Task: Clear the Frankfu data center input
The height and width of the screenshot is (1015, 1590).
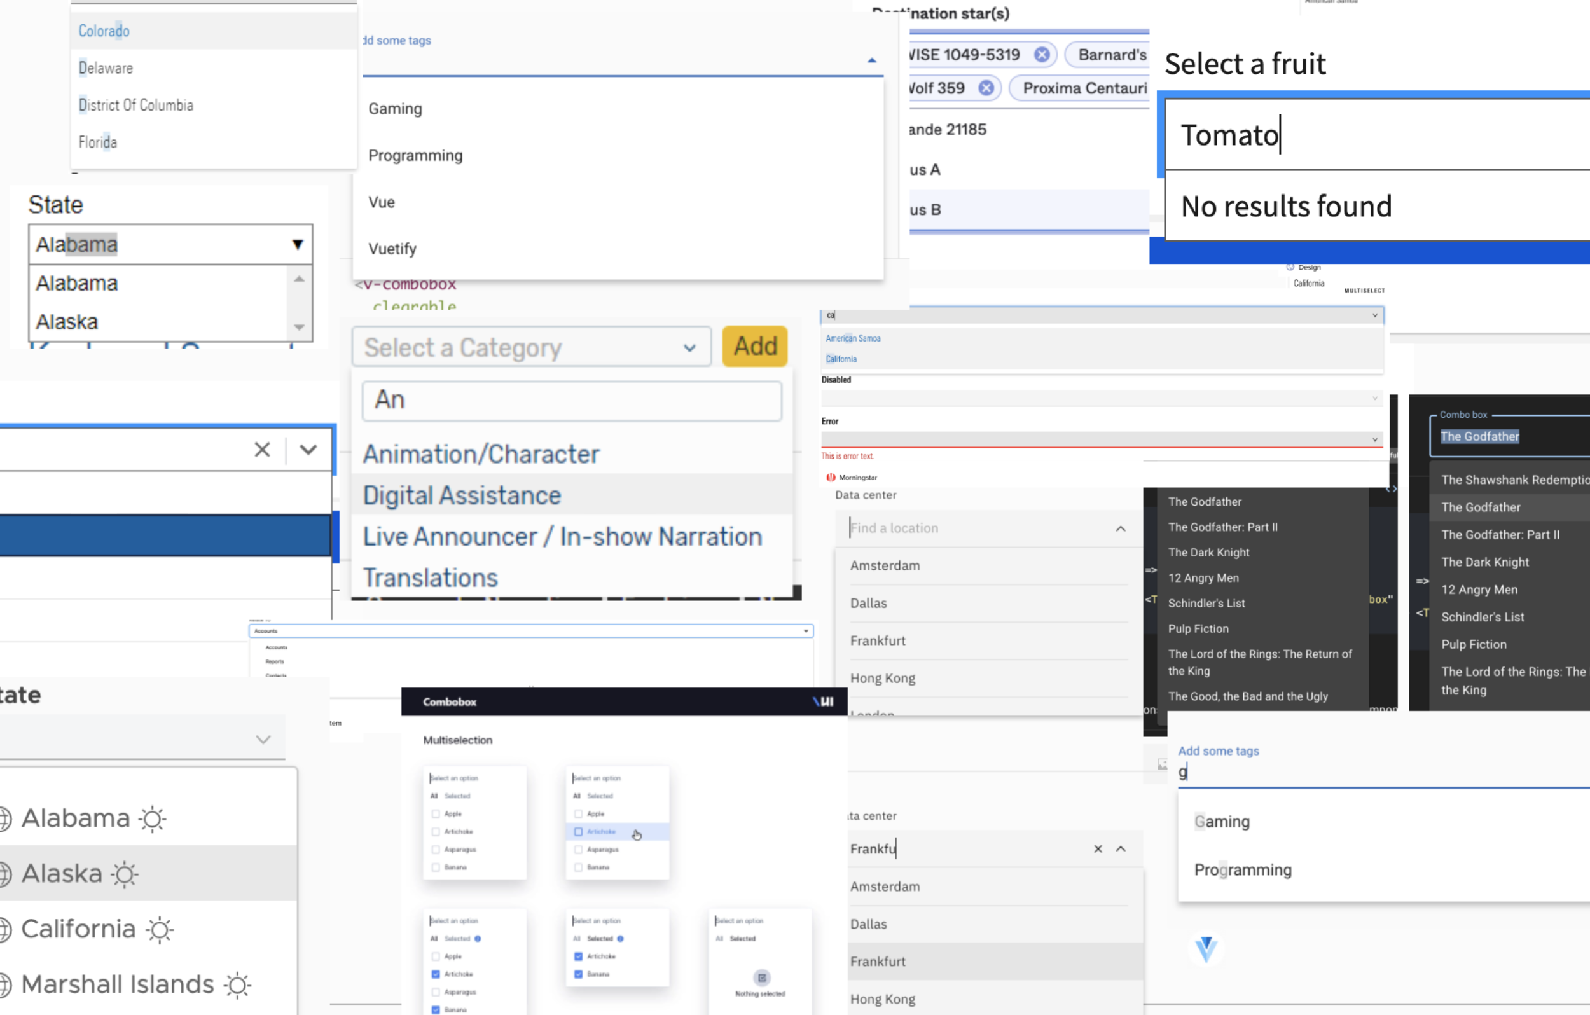Action: pyautogui.click(x=1097, y=849)
